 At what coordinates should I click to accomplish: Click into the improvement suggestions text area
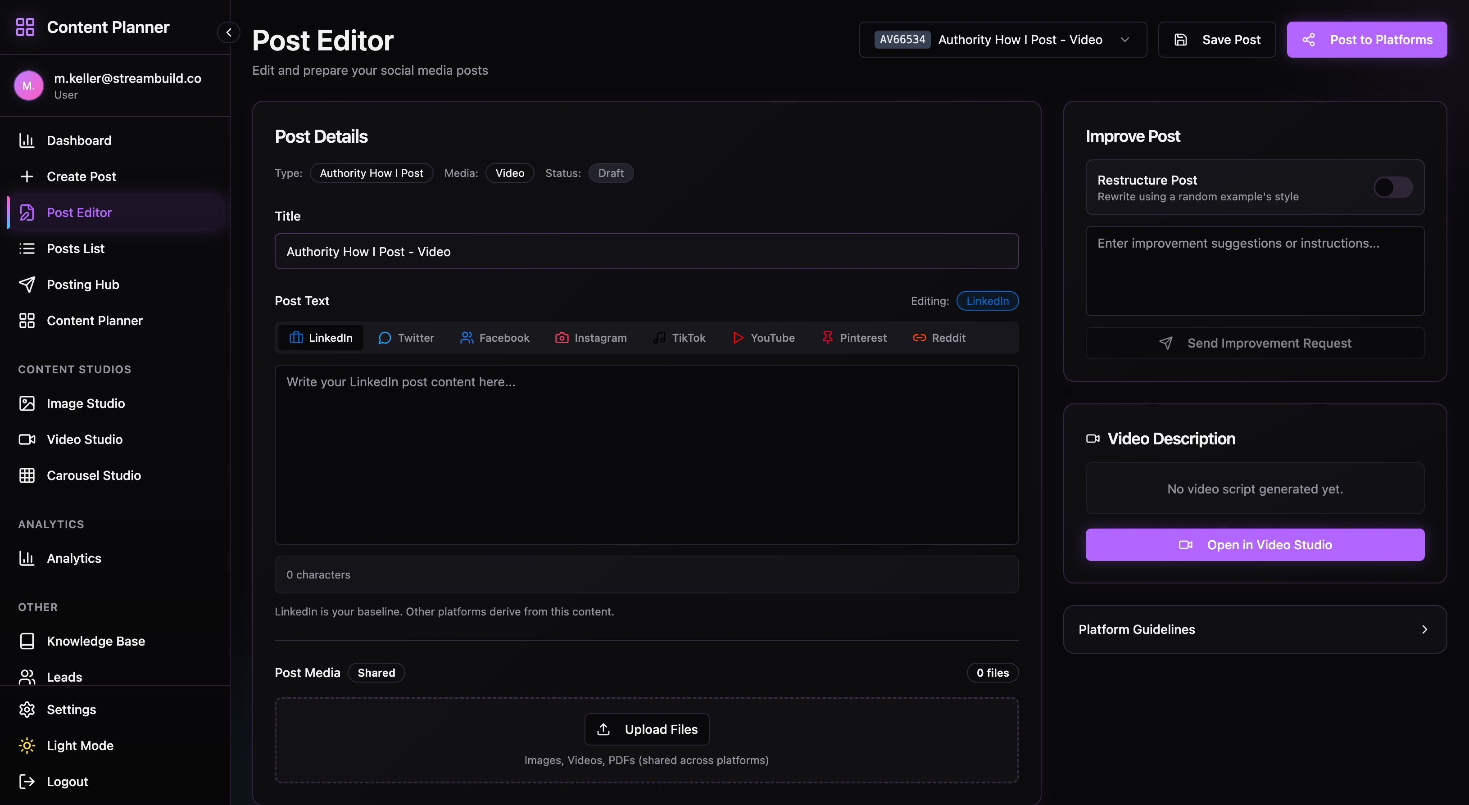click(1255, 271)
